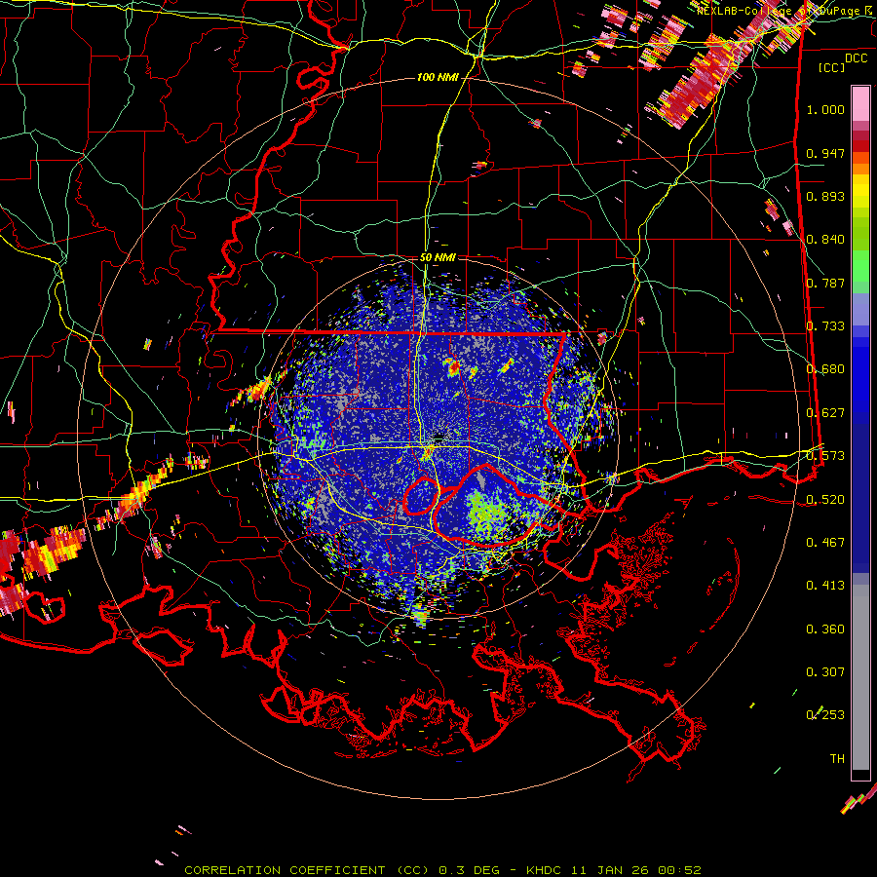Select the [CC] units label
This screenshot has height=877, width=877.
[832, 67]
